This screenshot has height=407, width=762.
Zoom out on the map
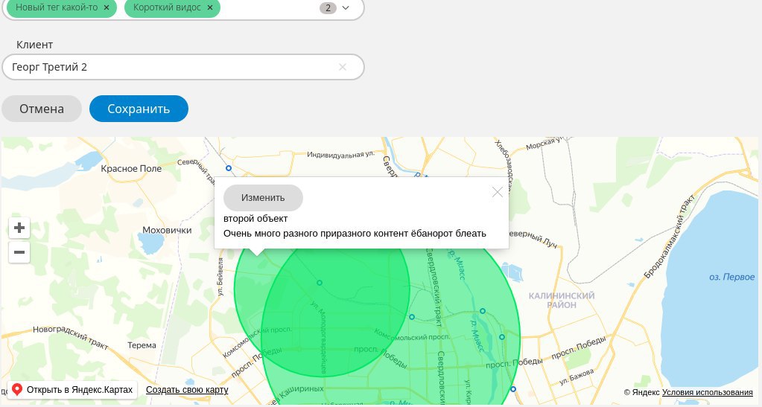tap(19, 252)
